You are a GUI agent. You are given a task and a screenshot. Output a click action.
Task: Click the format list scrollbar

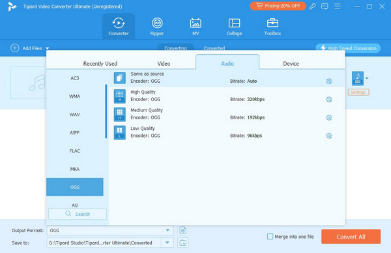coord(106,112)
